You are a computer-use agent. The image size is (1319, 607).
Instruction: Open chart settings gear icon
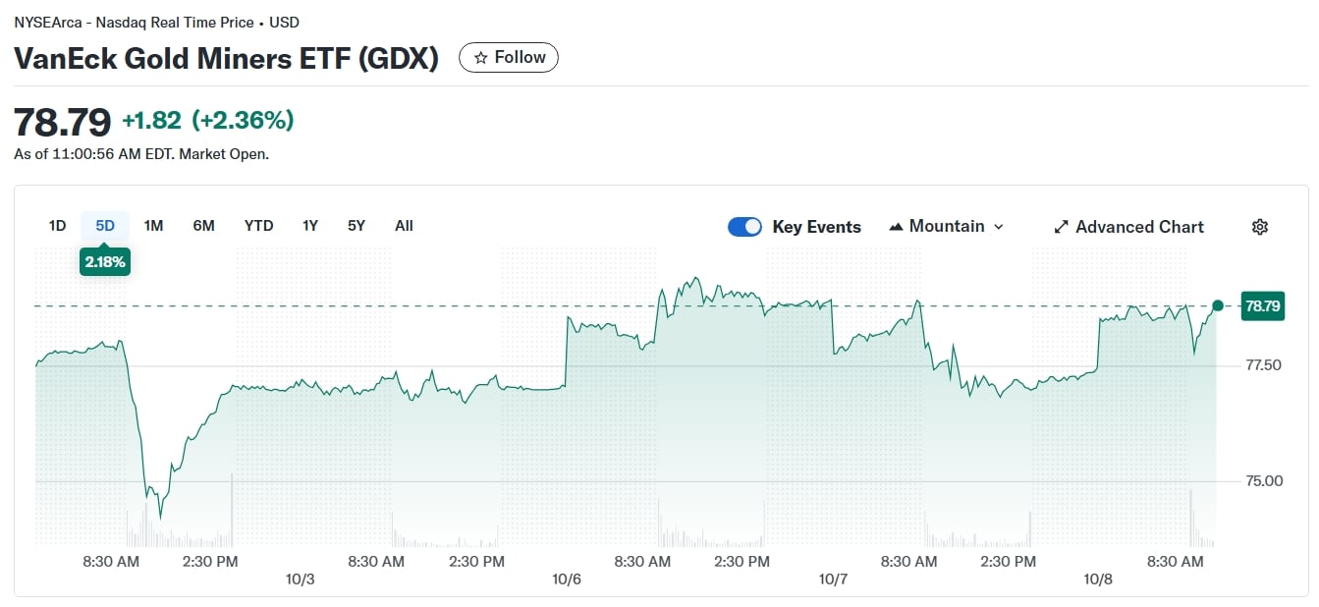pyautogui.click(x=1260, y=227)
